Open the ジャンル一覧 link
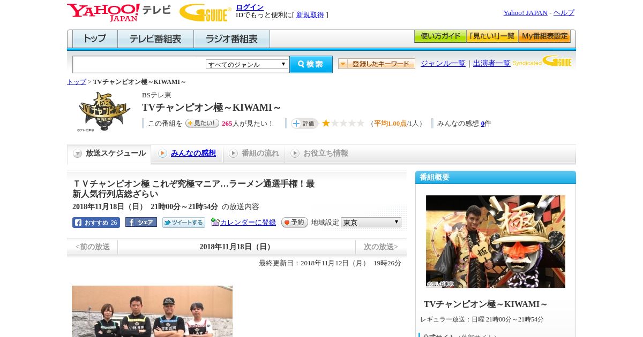 point(443,64)
